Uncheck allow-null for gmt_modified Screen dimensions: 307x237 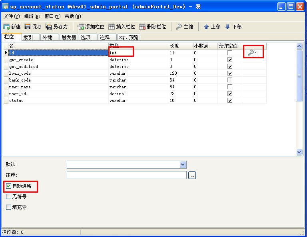point(230,66)
